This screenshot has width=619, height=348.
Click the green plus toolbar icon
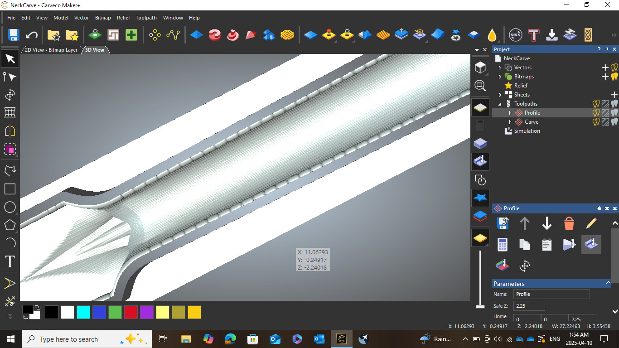coord(131,35)
